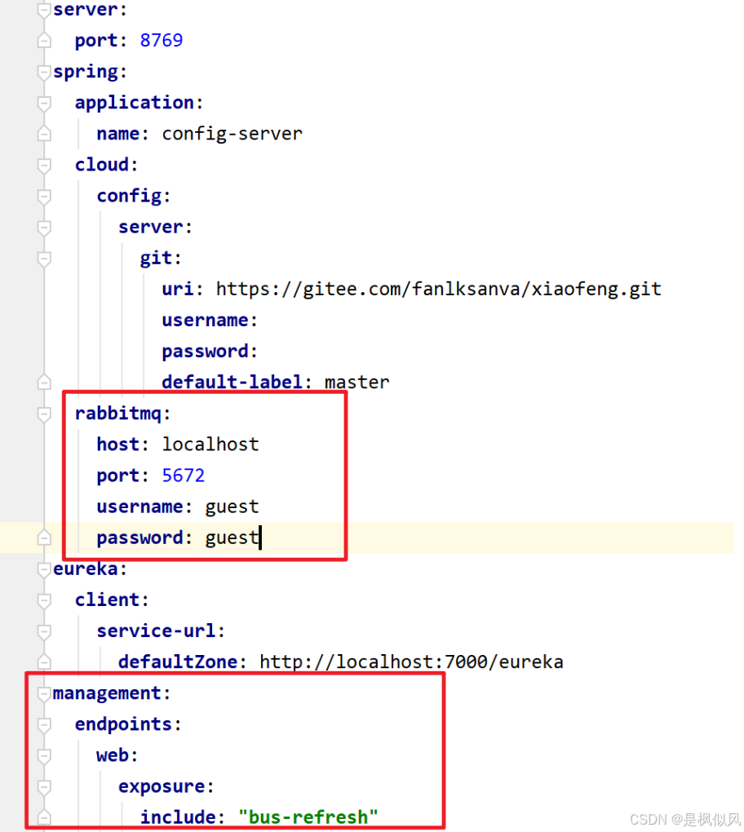This screenshot has width=744, height=832.
Task: Open the gitee.com repository URL
Action: coord(438,289)
